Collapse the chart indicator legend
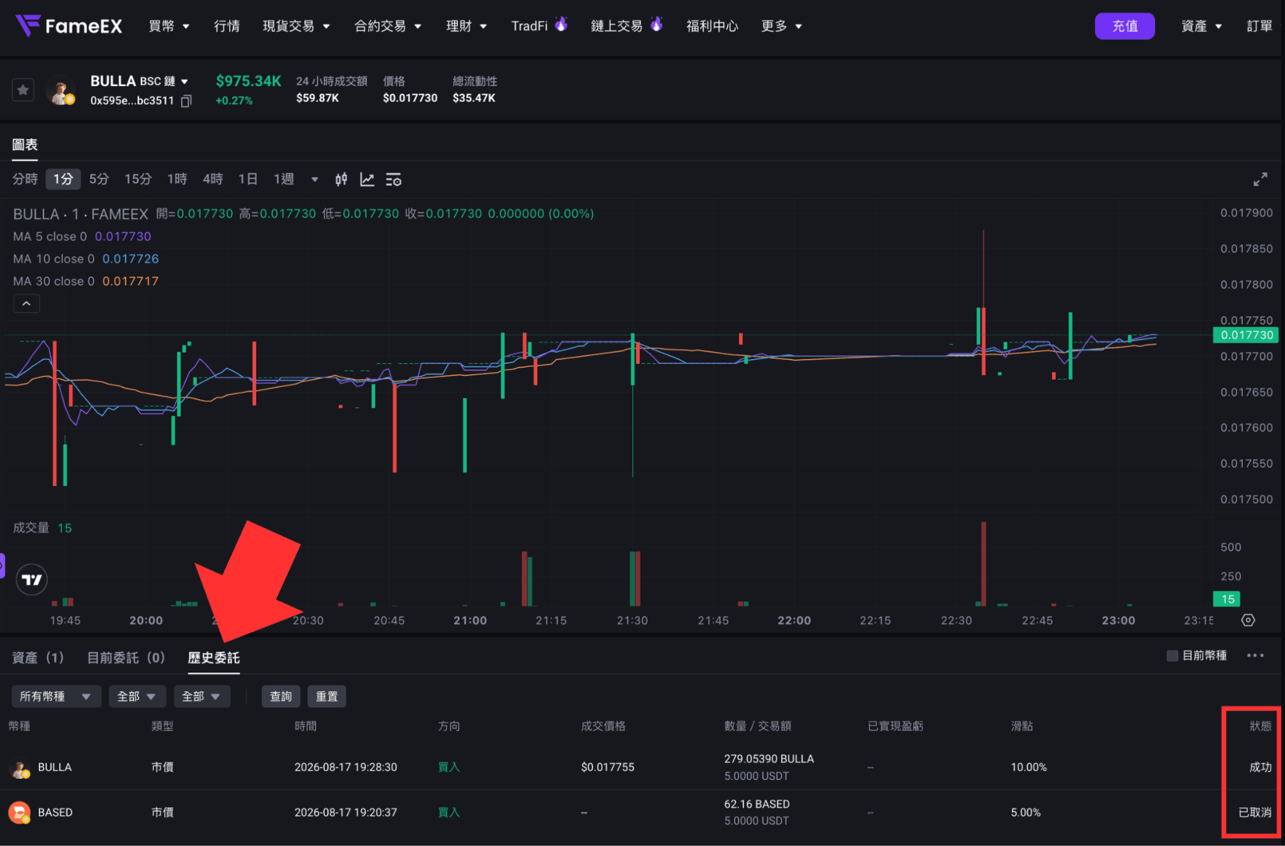This screenshot has height=846, width=1285. click(x=26, y=304)
